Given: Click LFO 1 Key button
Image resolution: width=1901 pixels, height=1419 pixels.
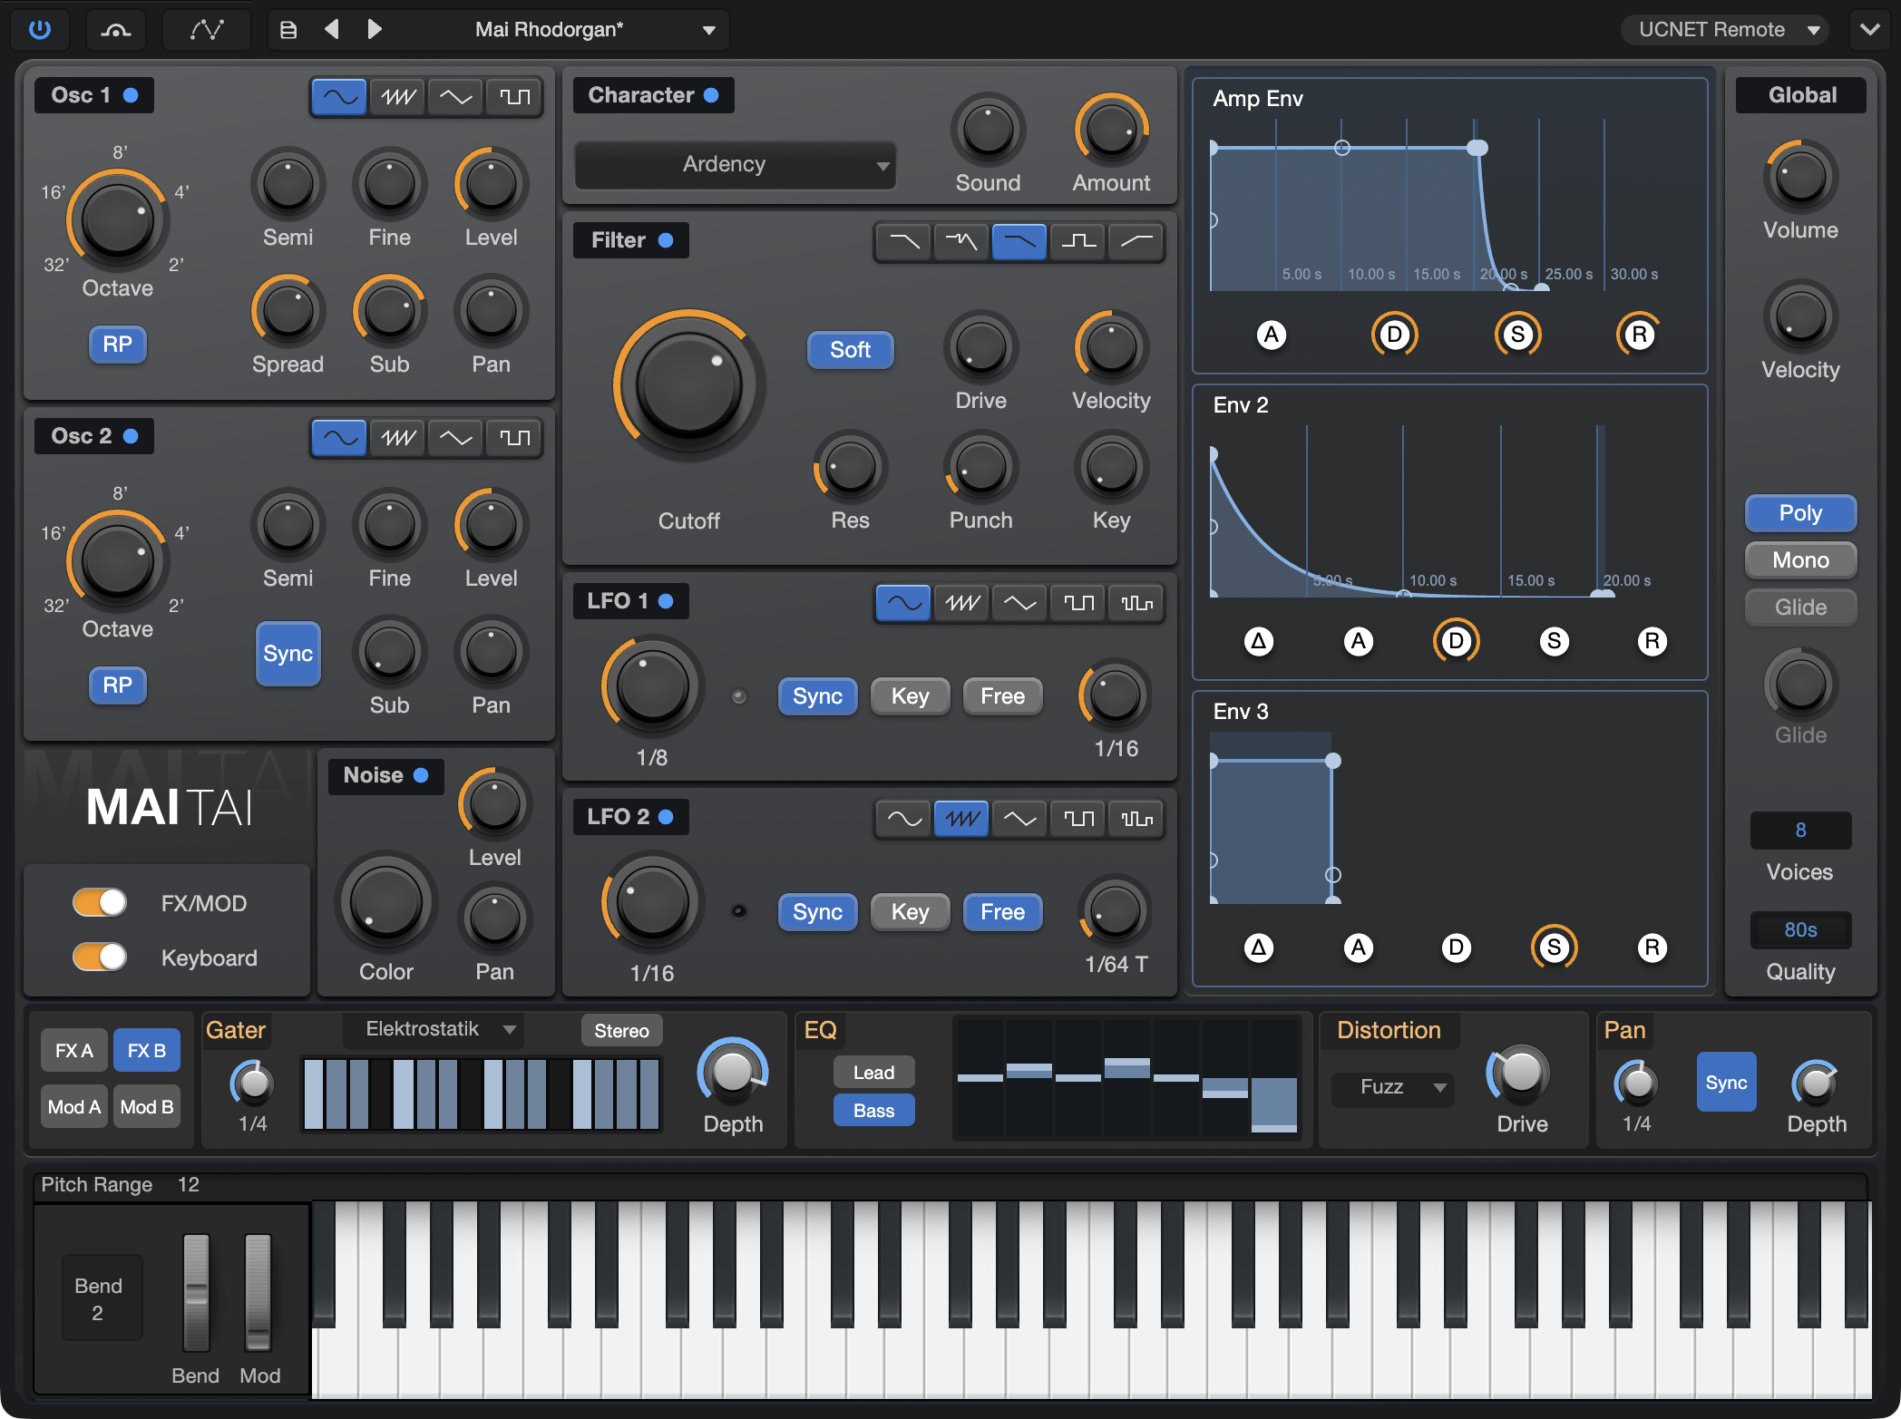Looking at the screenshot, I should pyautogui.click(x=910, y=696).
